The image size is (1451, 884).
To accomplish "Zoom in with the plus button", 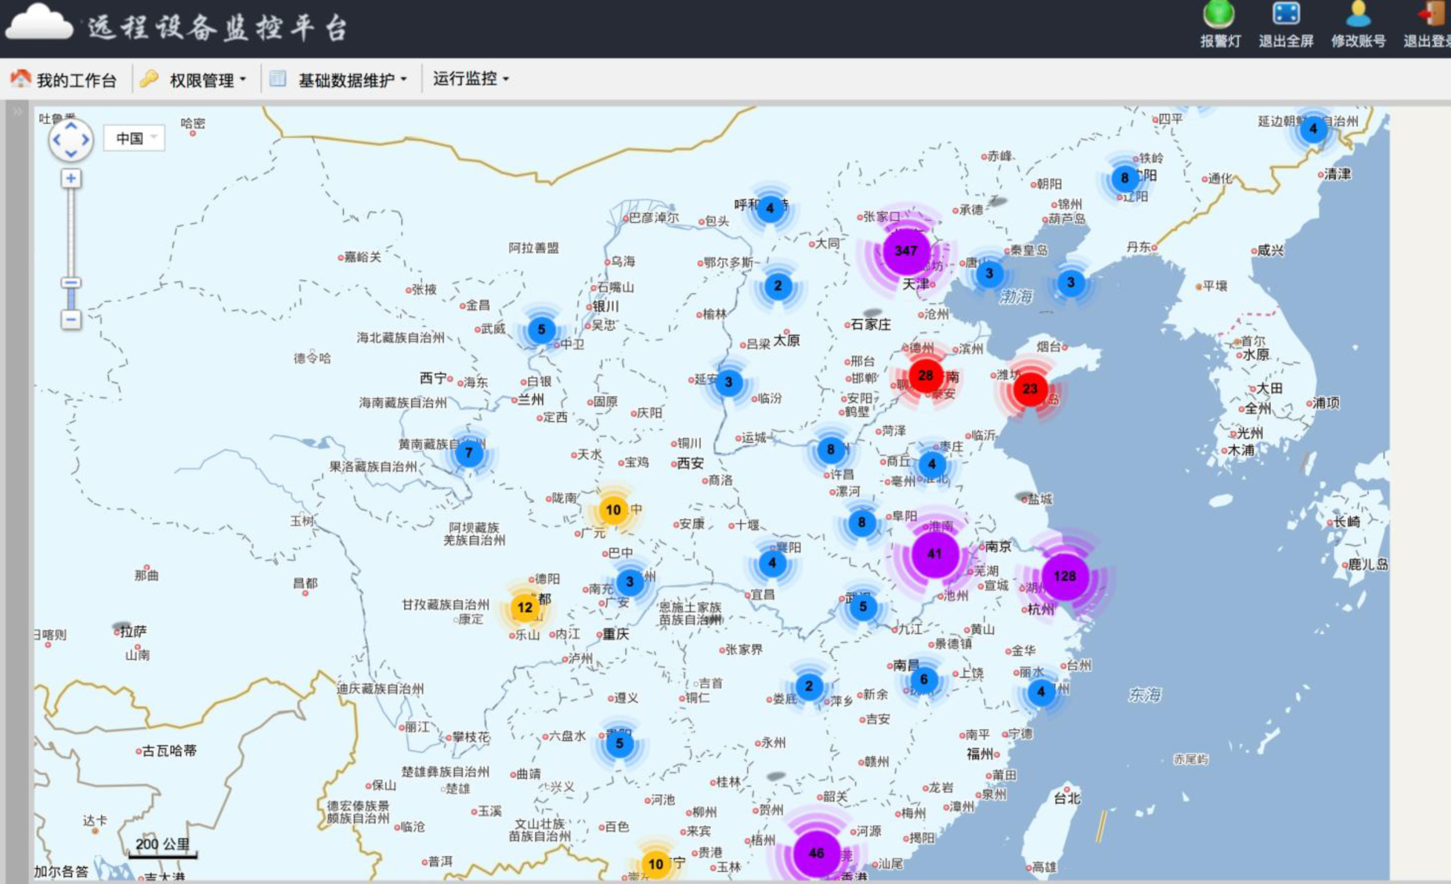I will (x=70, y=178).
